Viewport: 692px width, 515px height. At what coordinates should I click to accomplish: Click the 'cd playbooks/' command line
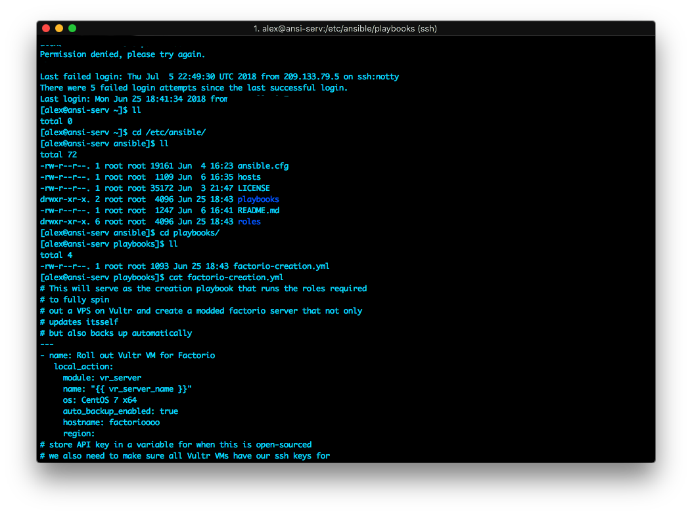[x=129, y=233]
